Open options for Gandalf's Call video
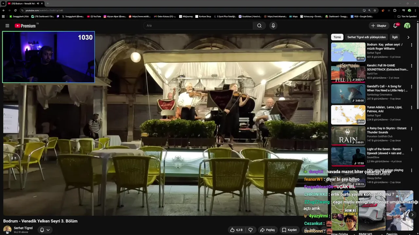 pyautogui.click(x=412, y=86)
